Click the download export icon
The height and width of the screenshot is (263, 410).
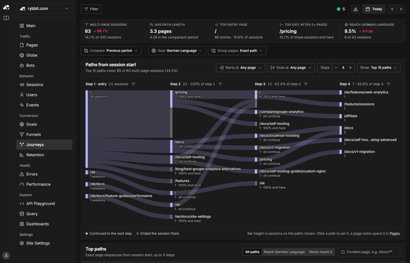tap(356, 9)
